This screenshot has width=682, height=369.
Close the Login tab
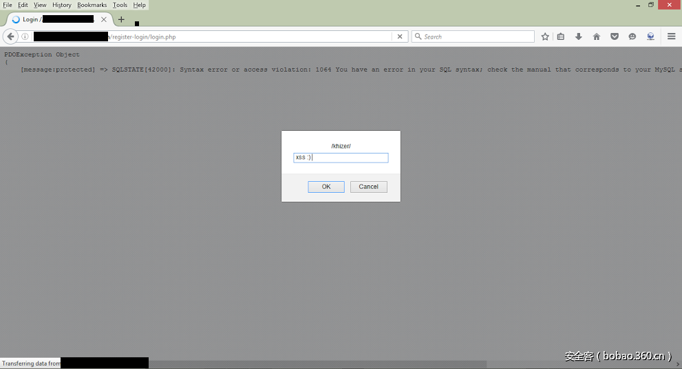tap(103, 19)
